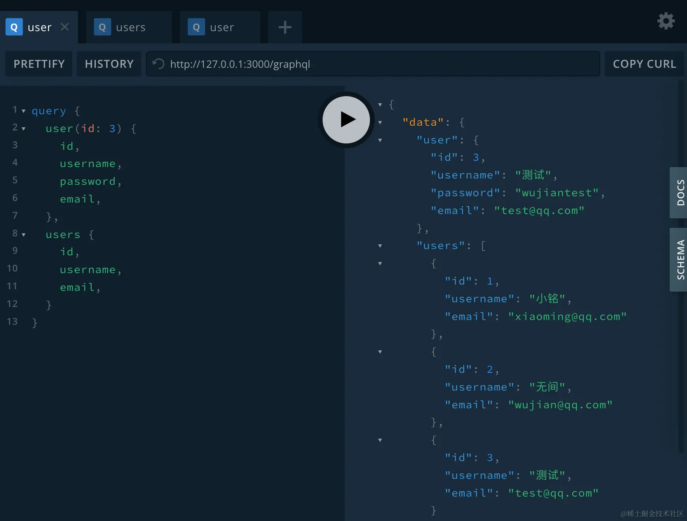
Task: Collapse the query block on line 1
Action: [x=24, y=111]
